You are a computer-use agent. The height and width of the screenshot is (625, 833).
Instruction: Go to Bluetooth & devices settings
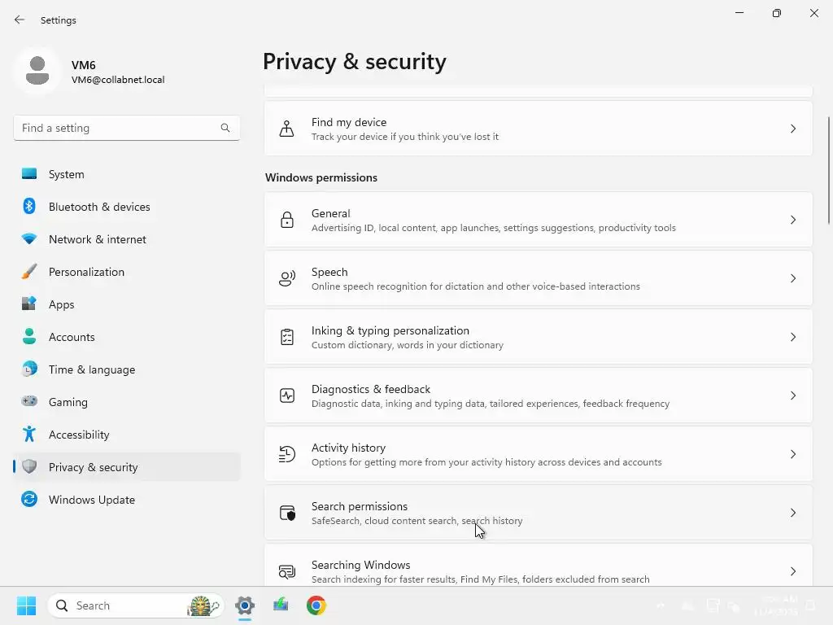[x=98, y=207]
